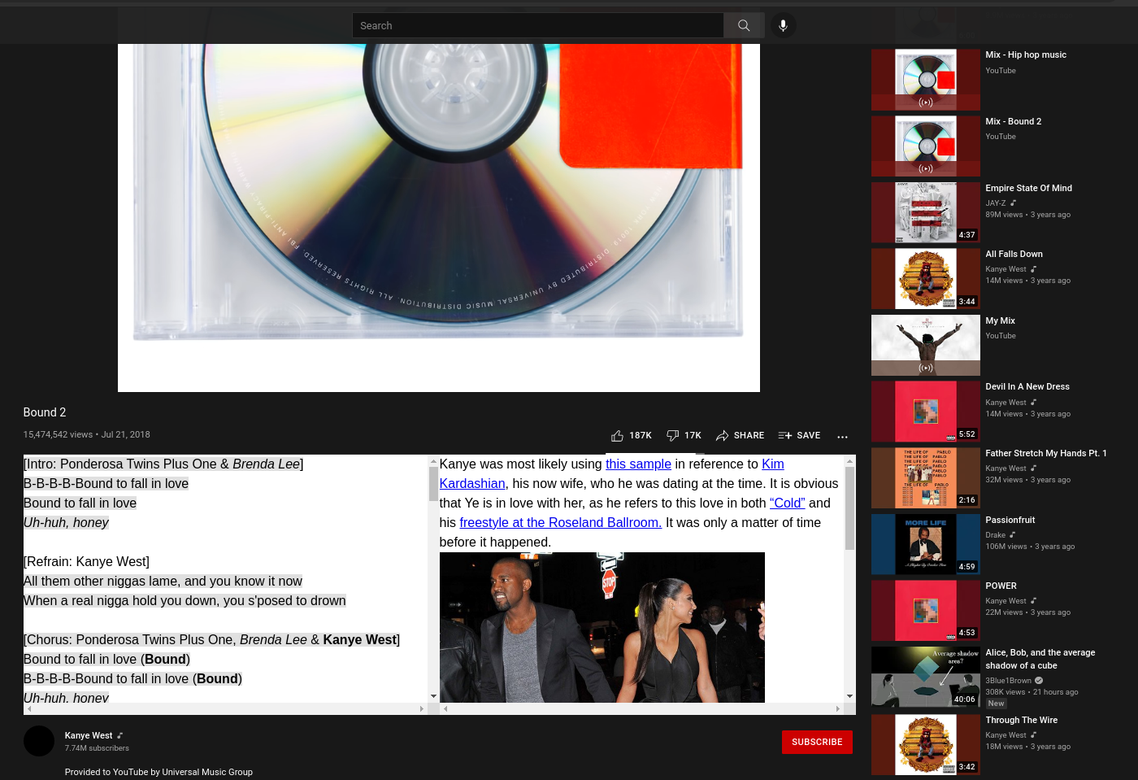Viewport: 1138px width, 780px height.
Task: Open Kanye West channel name
Action: pos(89,735)
